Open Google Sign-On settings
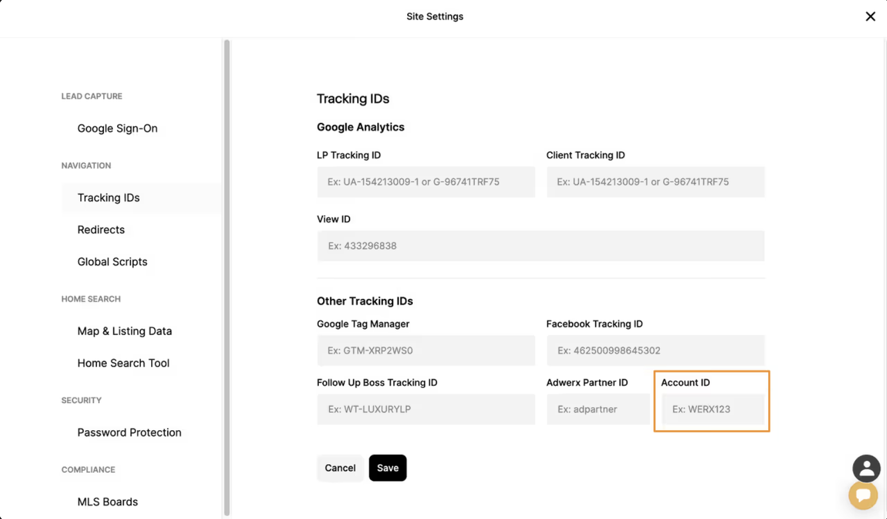 point(117,129)
